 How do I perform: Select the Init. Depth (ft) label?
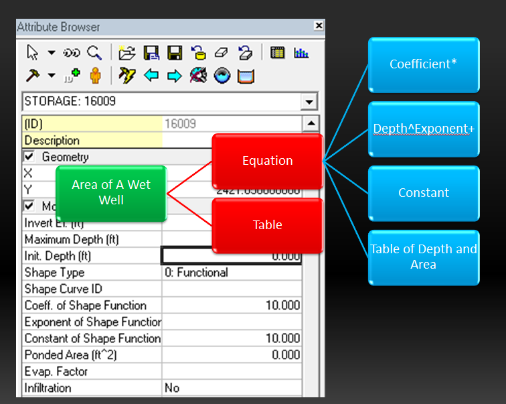[58, 256]
